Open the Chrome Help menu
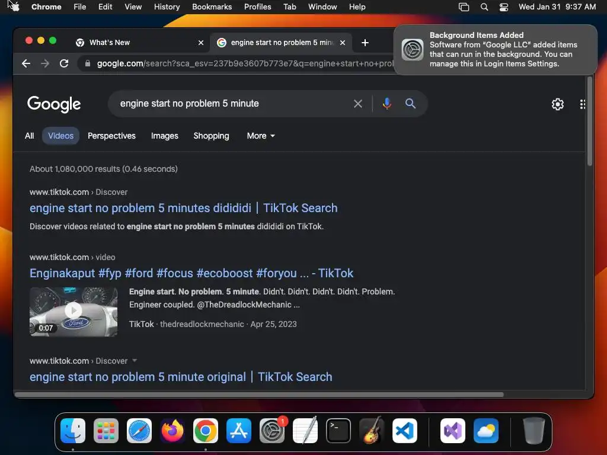Viewport: 607px width, 455px height. click(x=357, y=7)
